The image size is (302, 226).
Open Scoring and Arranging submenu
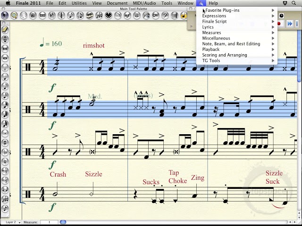(x=237, y=55)
